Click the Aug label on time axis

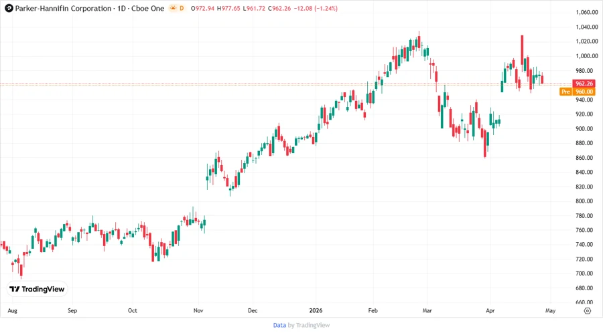click(x=12, y=311)
